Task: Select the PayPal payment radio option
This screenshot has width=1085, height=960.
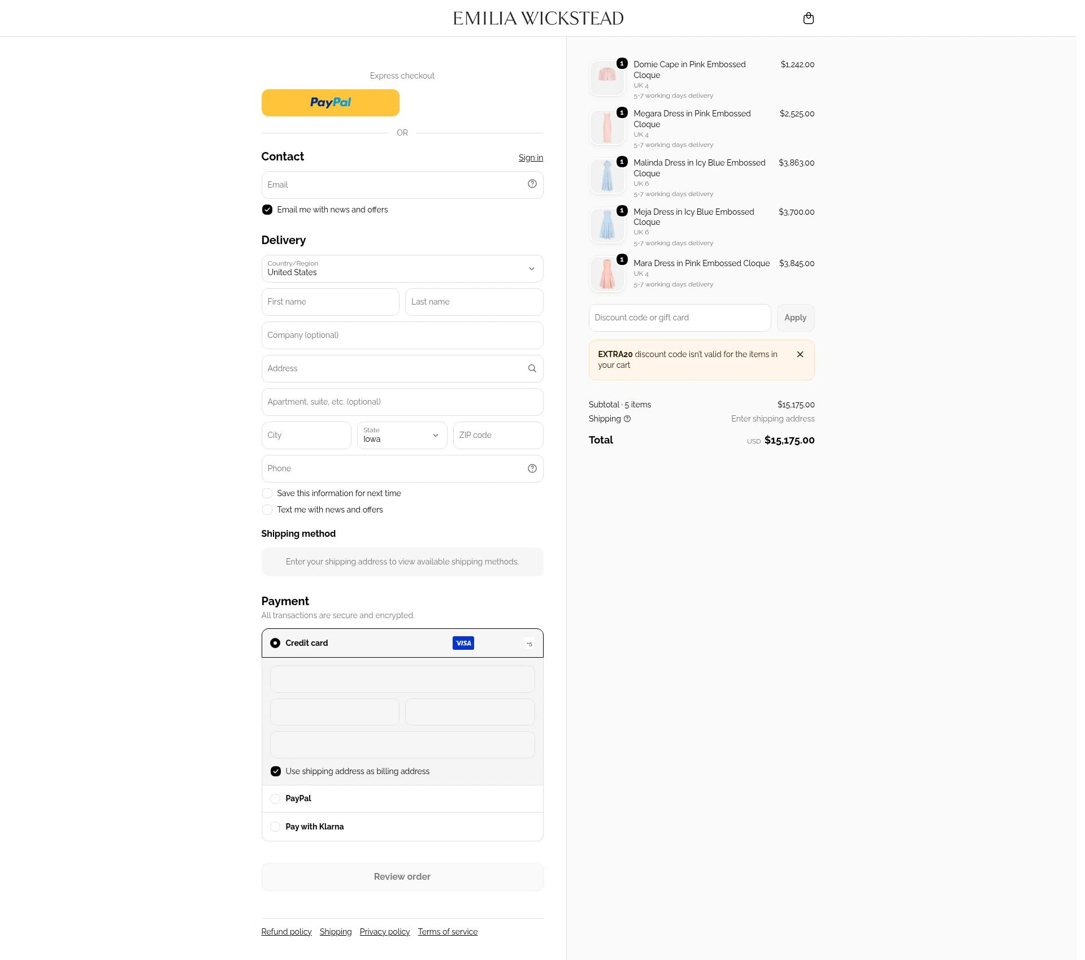Action: pyautogui.click(x=275, y=799)
